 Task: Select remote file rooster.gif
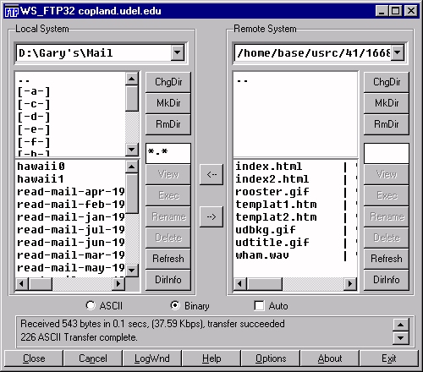pyautogui.click(x=272, y=192)
